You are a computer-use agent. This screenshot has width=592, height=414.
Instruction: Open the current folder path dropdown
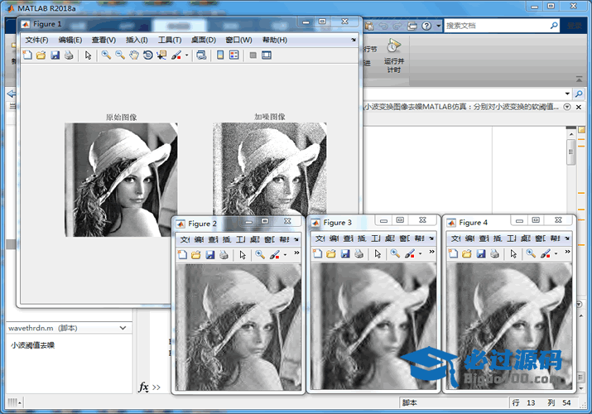click(567, 94)
